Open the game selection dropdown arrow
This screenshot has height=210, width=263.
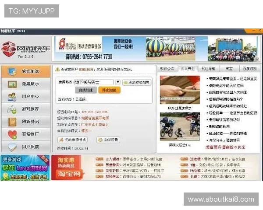coord(118,82)
